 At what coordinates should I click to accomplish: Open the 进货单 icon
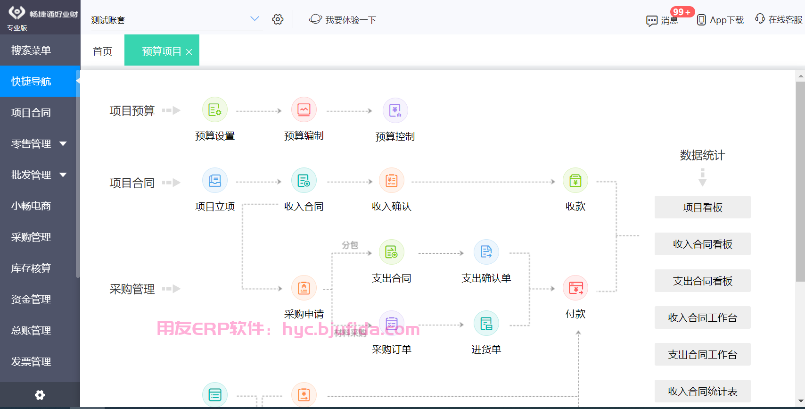pyautogui.click(x=486, y=323)
